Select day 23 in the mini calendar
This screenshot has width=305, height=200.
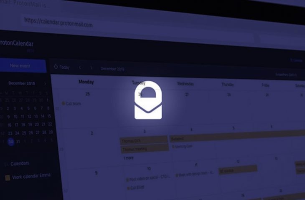pos(10,133)
